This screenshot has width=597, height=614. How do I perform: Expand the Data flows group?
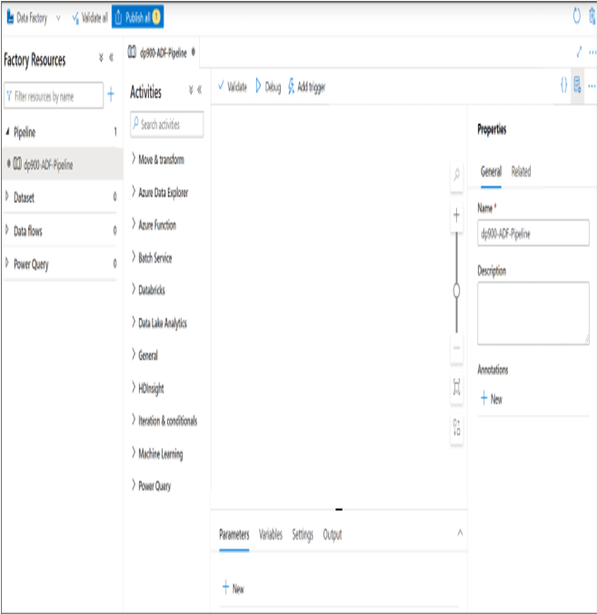click(7, 230)
